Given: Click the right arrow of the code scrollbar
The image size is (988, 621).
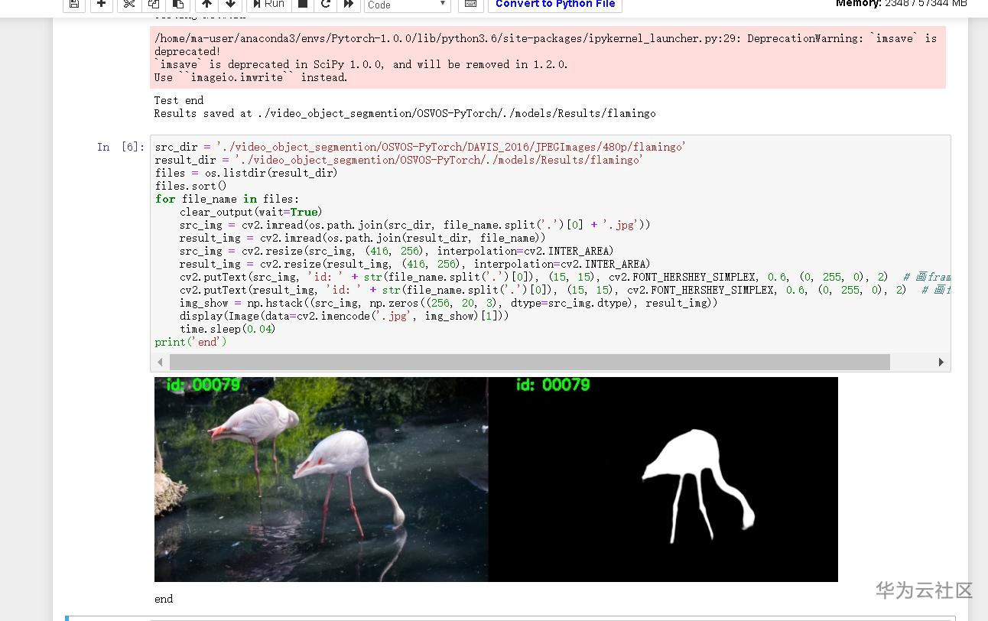Looking at the screenshot, I should [x=941, y=362].
